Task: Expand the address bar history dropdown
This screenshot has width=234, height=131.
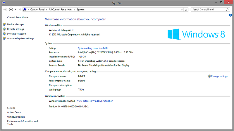Action: (181, 10)
